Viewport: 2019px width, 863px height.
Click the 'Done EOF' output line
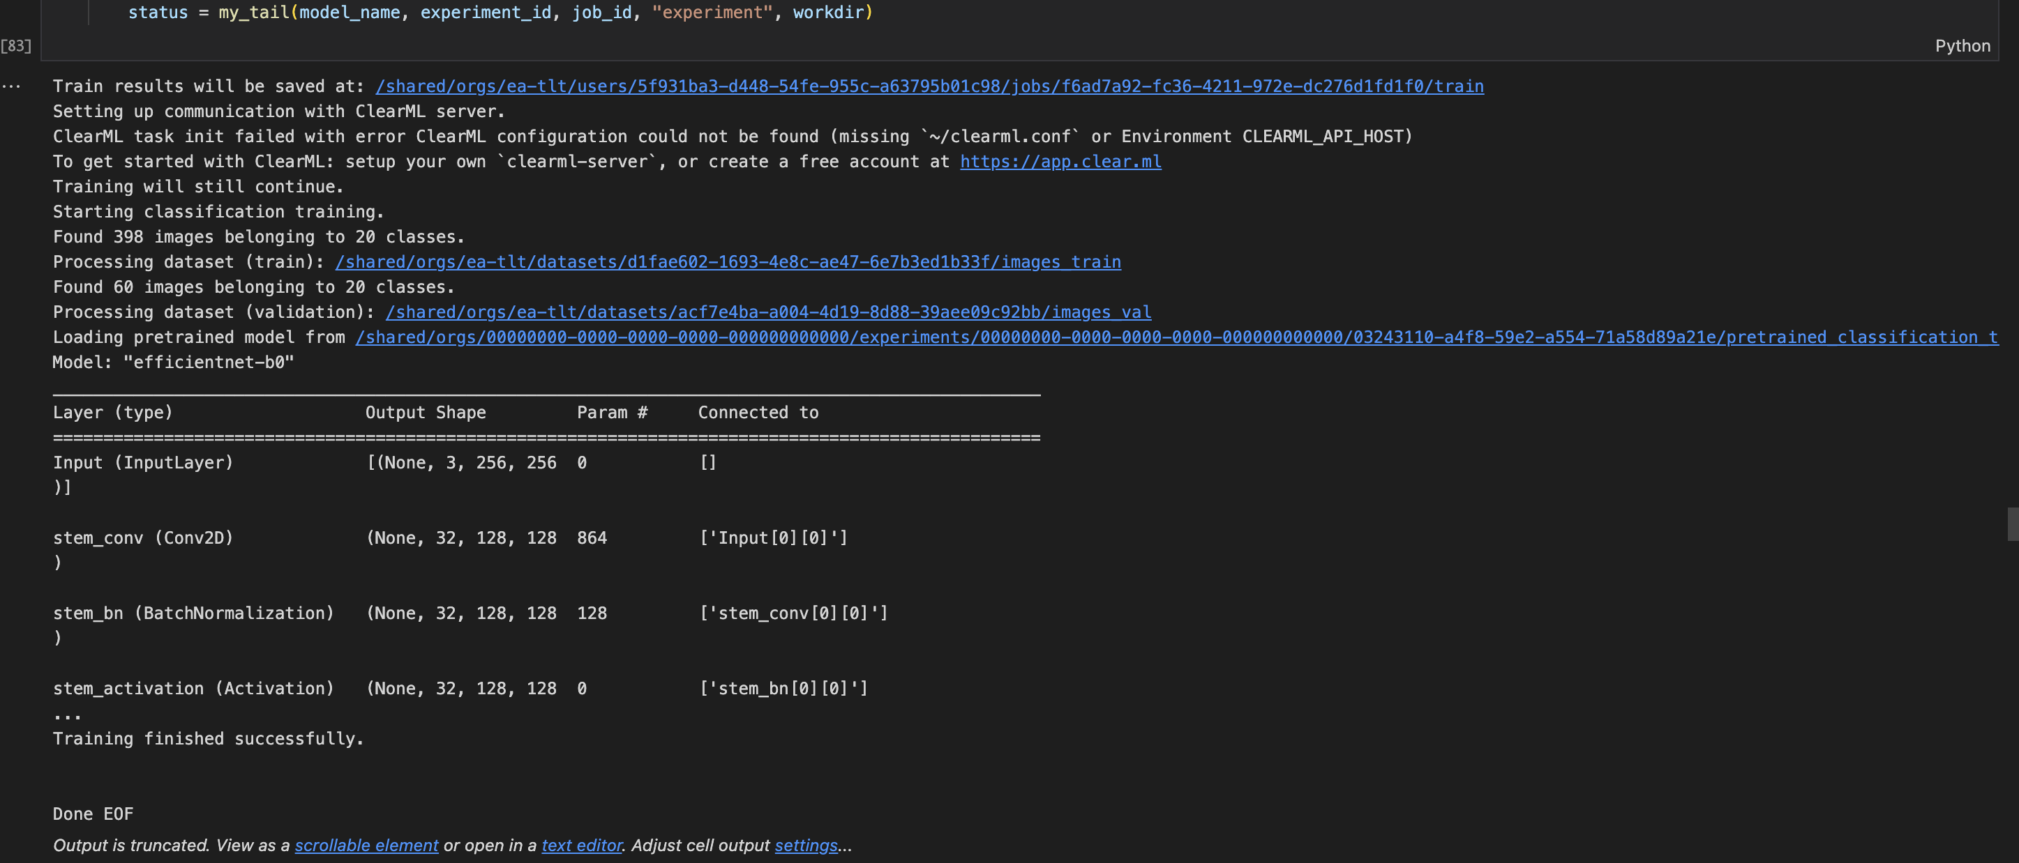tap(93, 814)
